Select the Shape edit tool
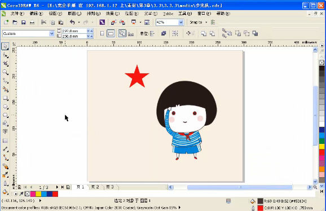The height and width of the screenshot is (211, 326). (x=6, y=55)
